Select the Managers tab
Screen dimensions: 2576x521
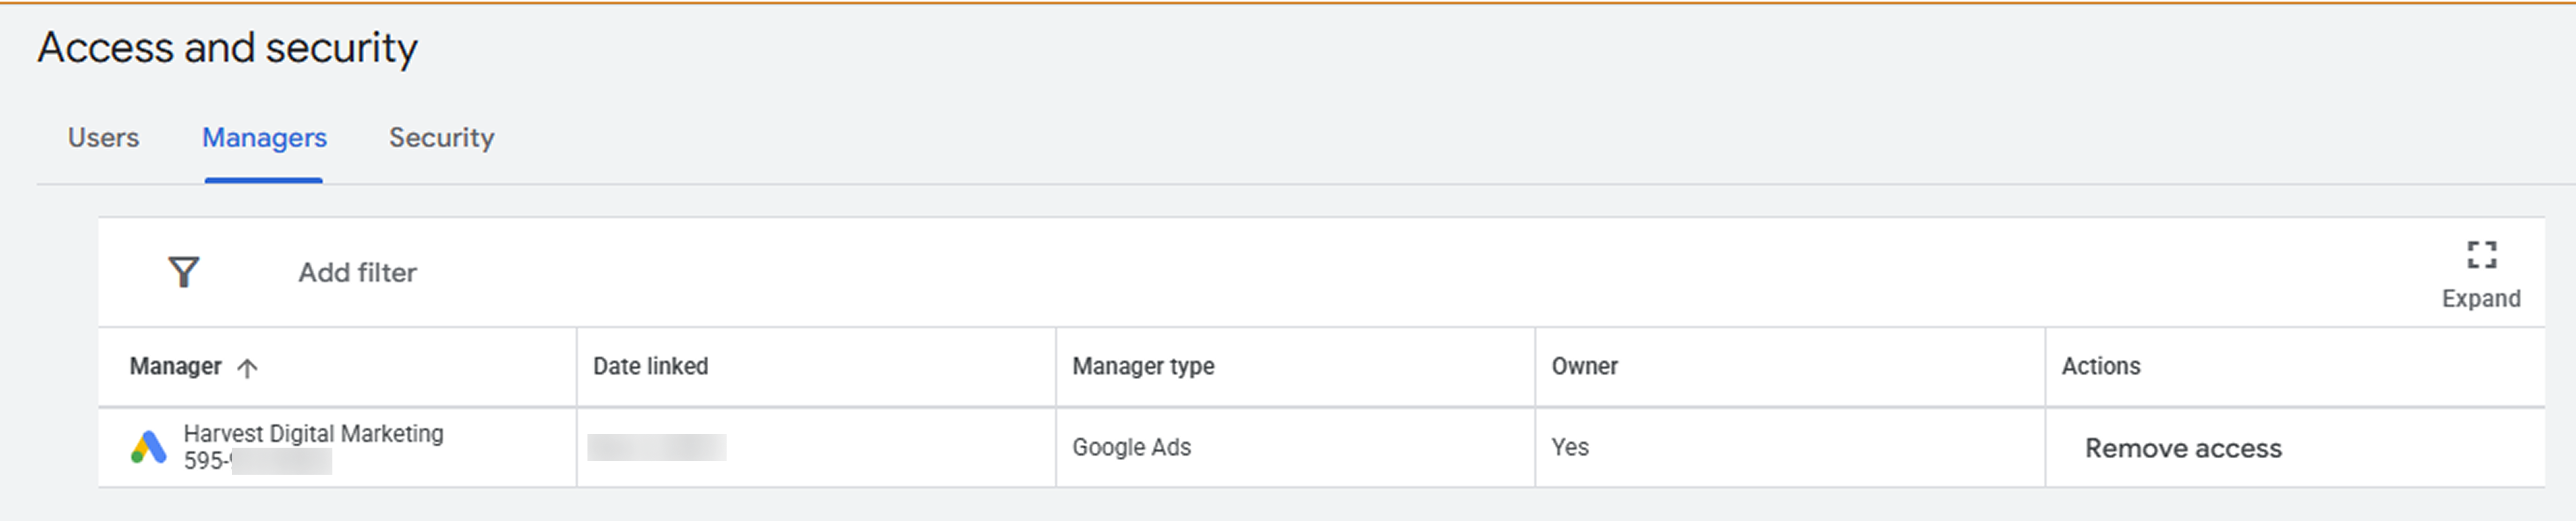(264, 138)
